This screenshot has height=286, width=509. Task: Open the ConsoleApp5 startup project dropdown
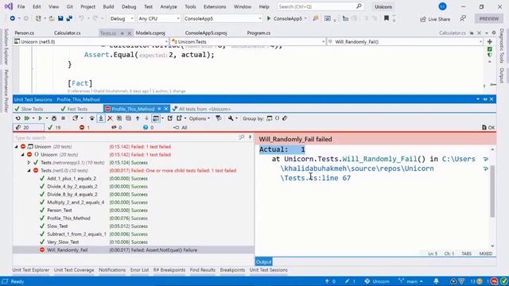223,18
